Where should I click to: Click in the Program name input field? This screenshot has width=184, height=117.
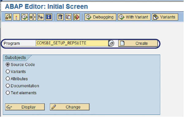72,43
